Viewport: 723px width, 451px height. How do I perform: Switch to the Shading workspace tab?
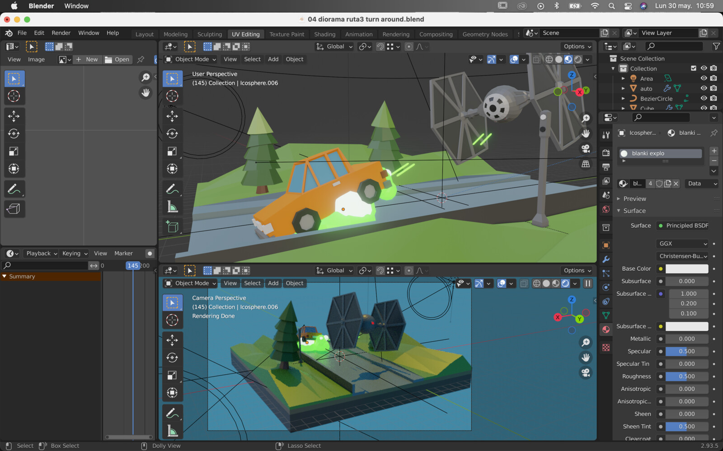324,34
